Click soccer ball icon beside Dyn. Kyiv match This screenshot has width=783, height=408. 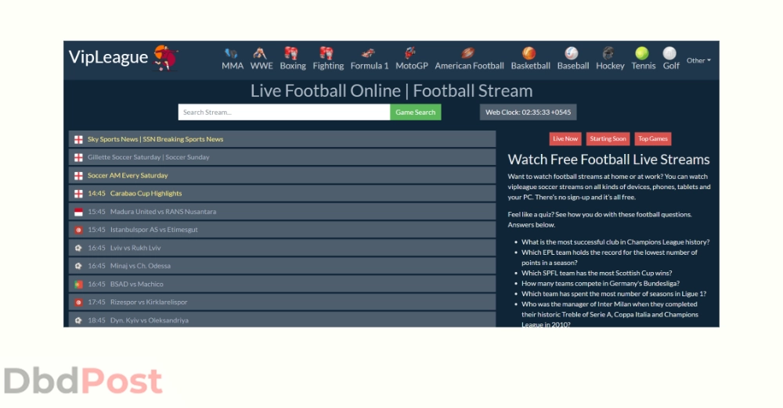[78, 320]
